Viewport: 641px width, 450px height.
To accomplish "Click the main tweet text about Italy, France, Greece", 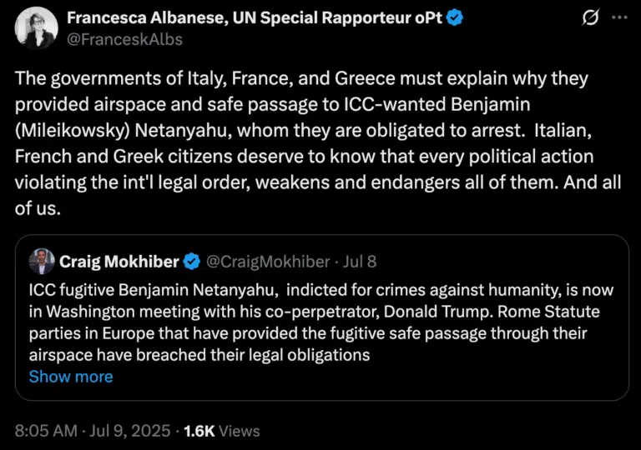I will [x=317, y=143].
